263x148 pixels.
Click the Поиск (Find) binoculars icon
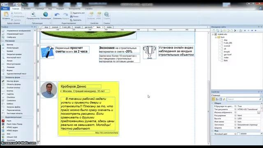(x=71, y=16)
